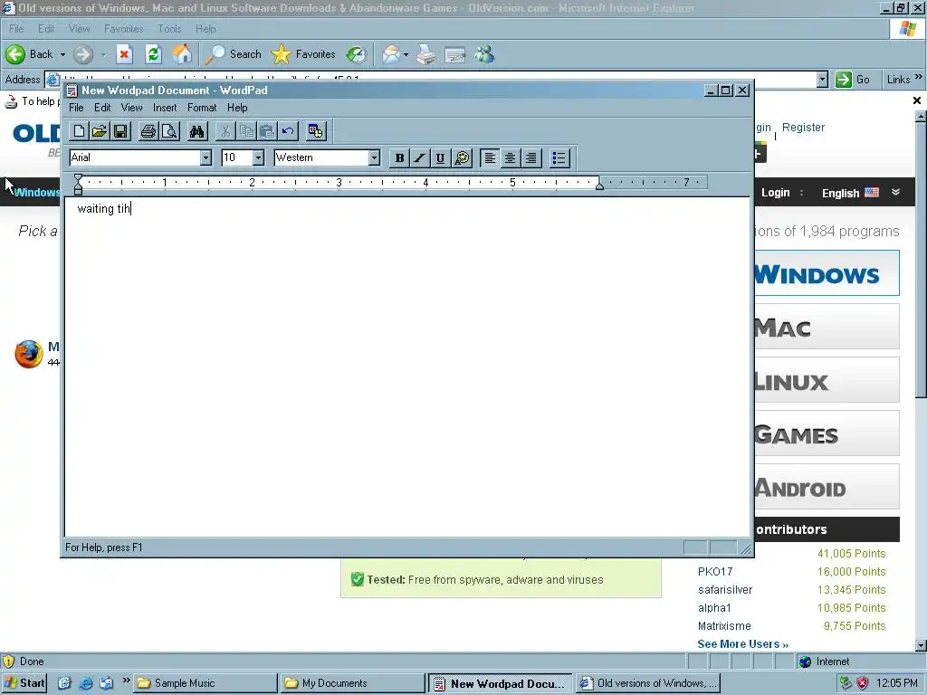This screenshot has height=695, width=927.
Task: Paste from clipboard in WordPad toolbar
Action: pyautogui.click(x=267, y=131)
